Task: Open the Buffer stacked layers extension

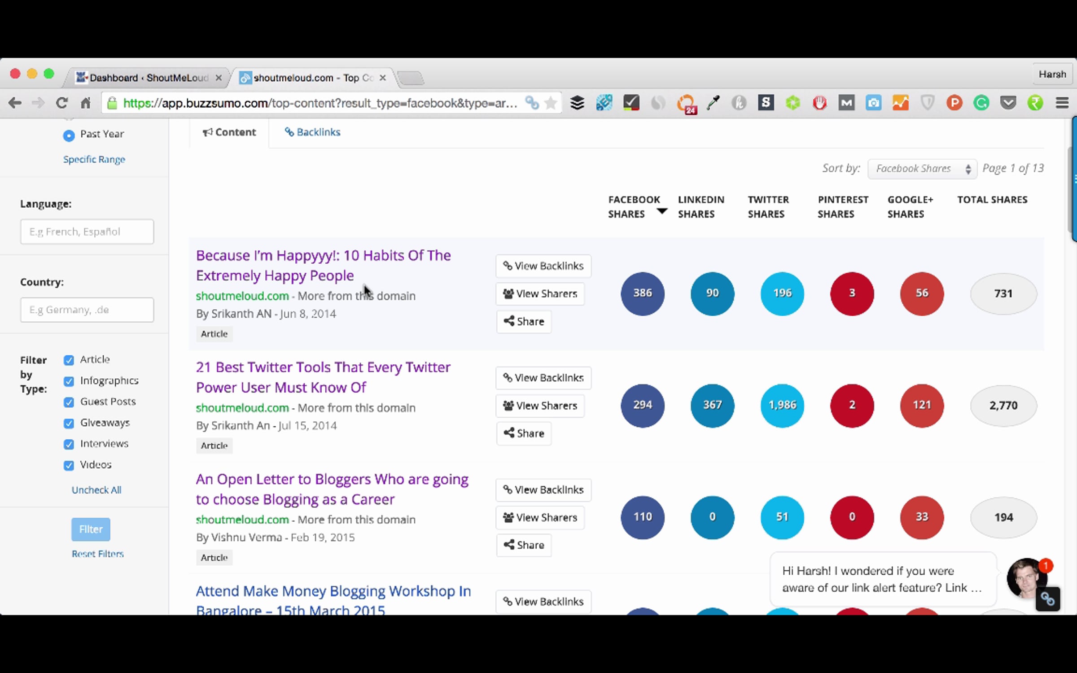Action: pyautogui.click(x=577, y=103)
